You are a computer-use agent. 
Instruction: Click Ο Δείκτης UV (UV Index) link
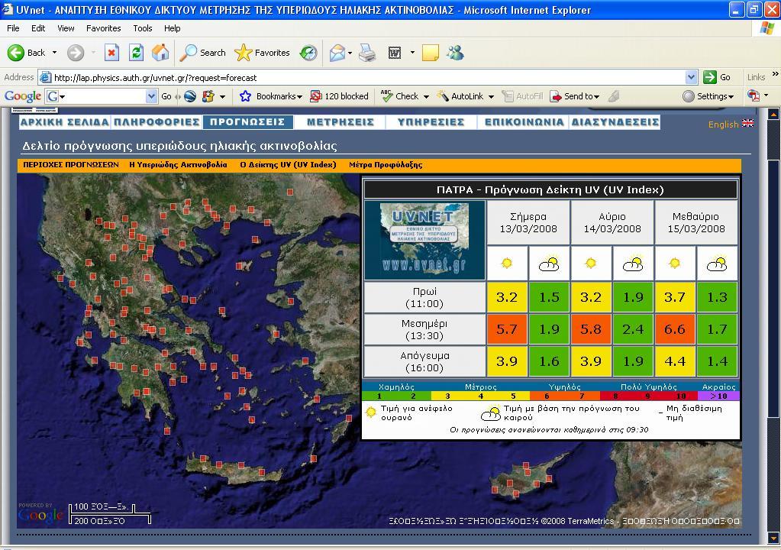click(x=288, y=164)
